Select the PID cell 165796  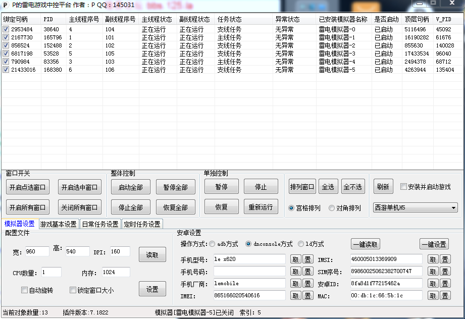tap(53, 37)
